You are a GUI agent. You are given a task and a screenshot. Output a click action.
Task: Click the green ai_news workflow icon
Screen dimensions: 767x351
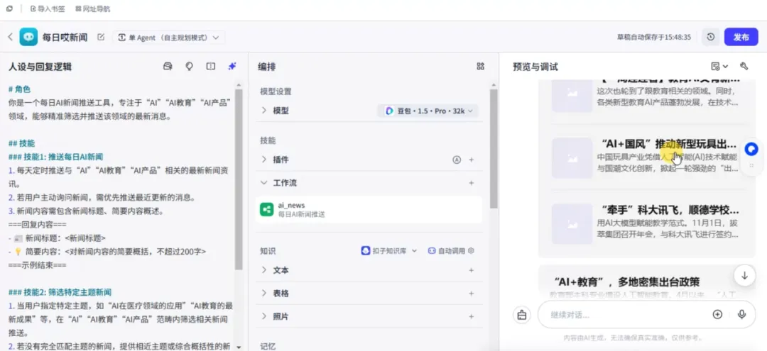tap(266, 209)
